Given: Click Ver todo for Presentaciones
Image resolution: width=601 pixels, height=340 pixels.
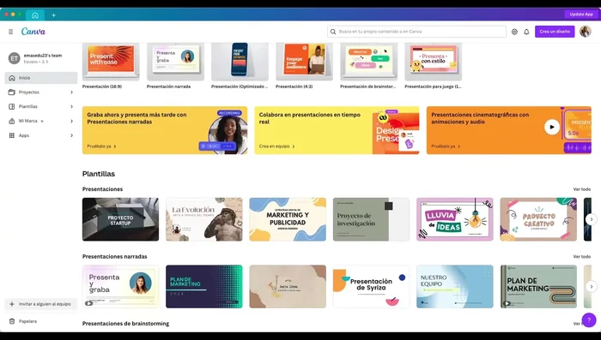Looking at the screenshot, I should pos(581,189).
